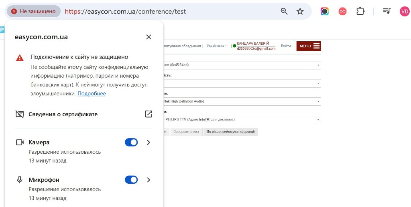Open the PHILIPS FTV output dropdown

pyautogui.click(x=318, y=120)
